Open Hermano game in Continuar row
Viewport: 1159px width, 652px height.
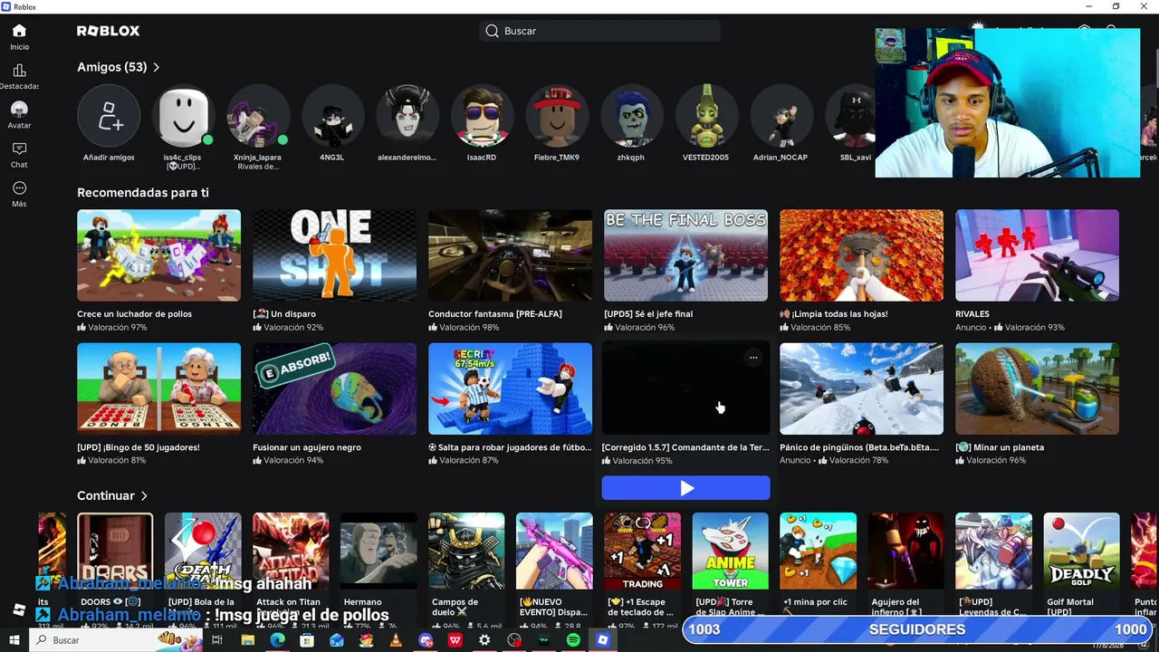378,551
